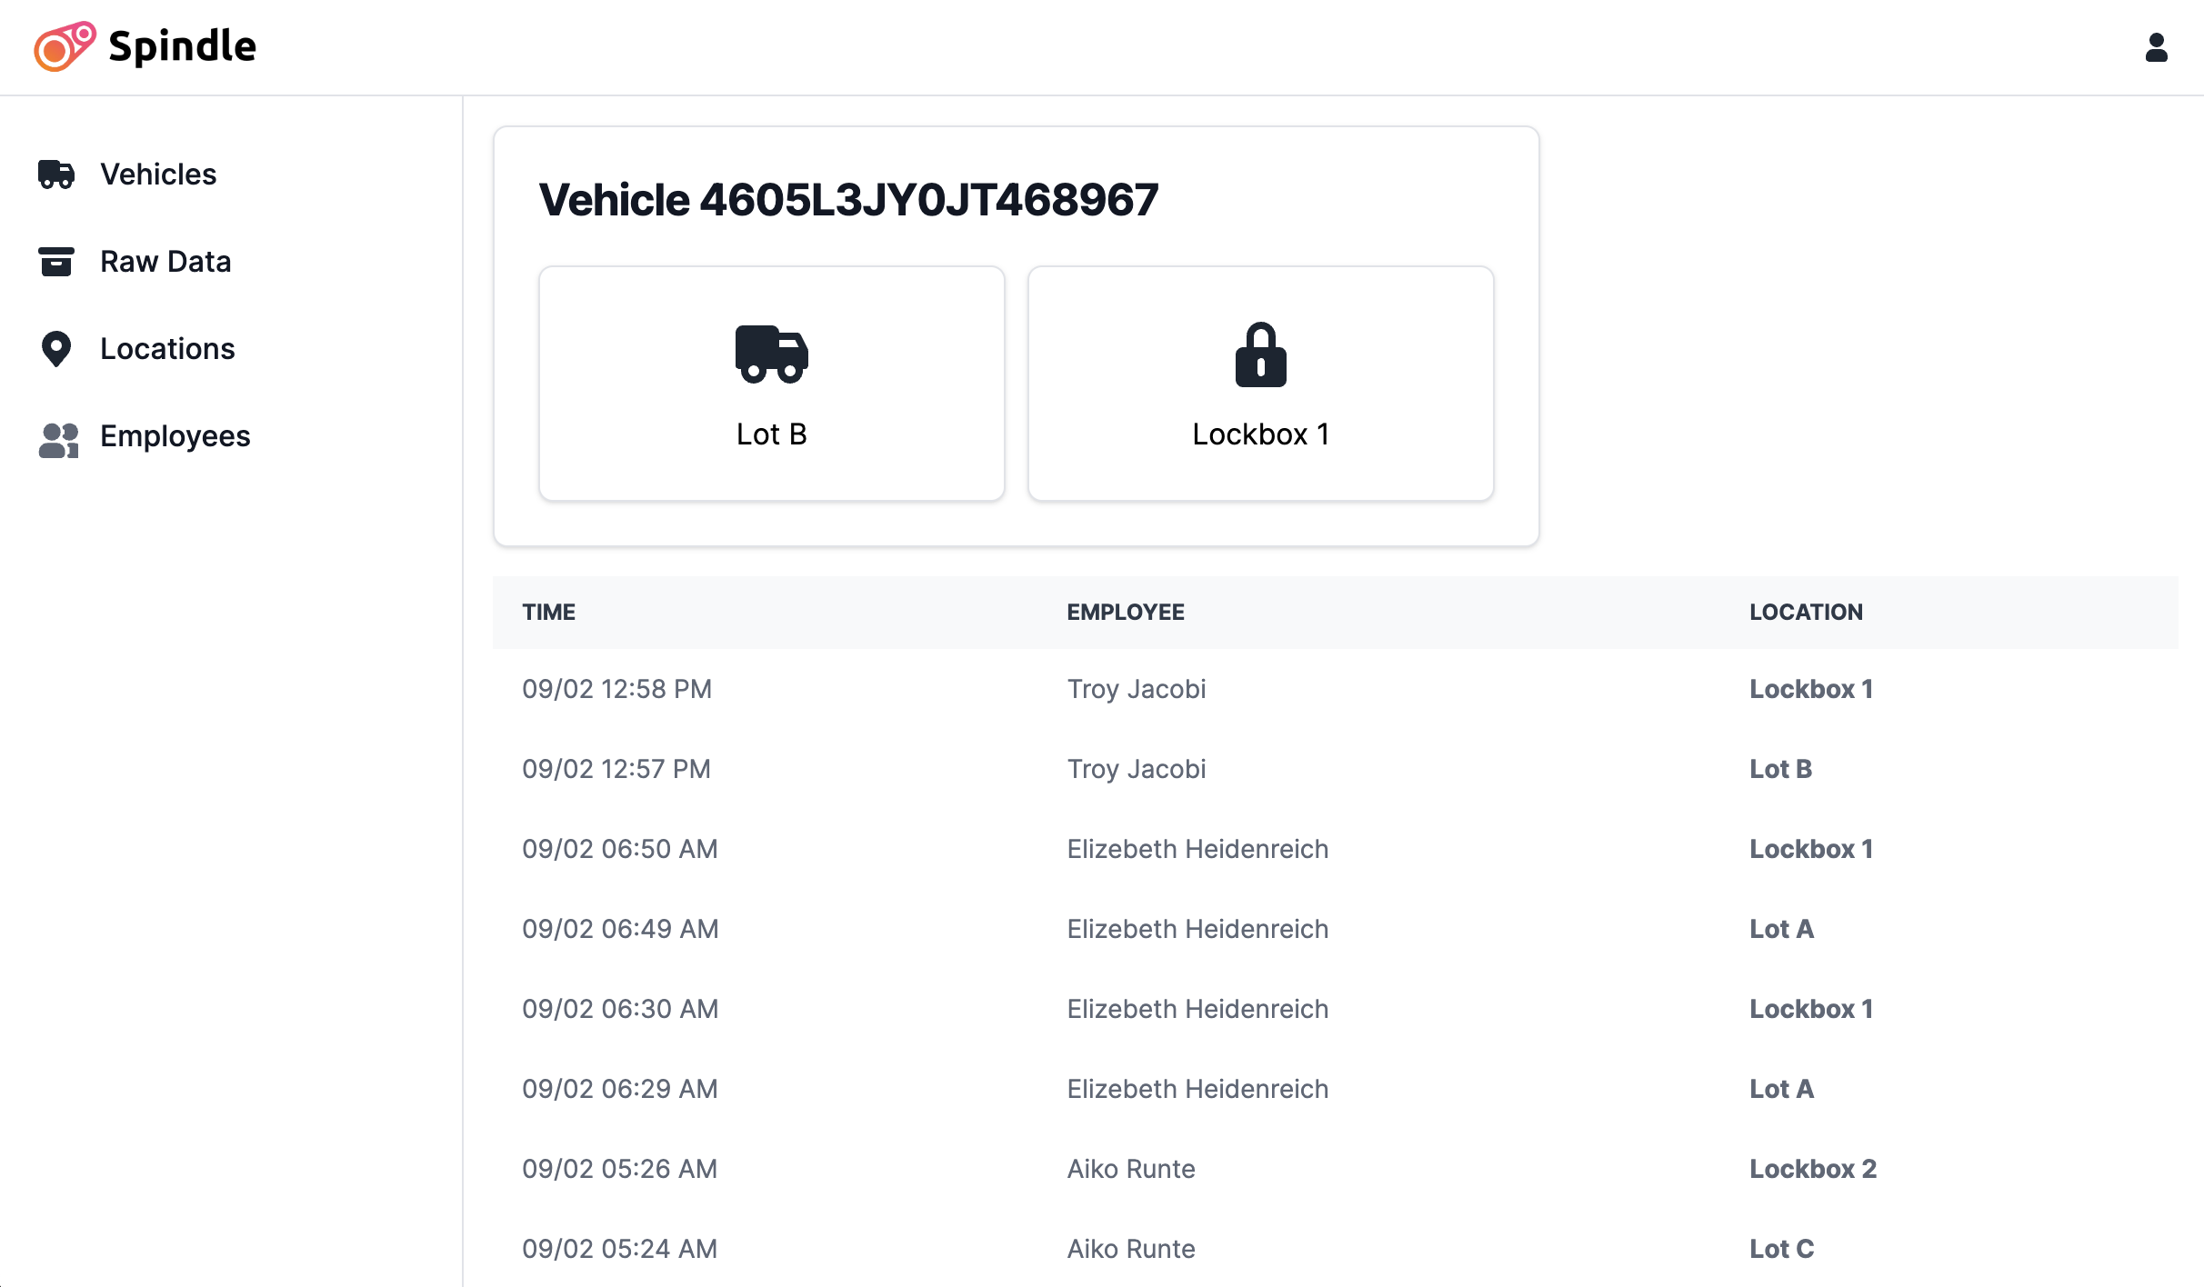Click the Lockbox 2 link for Aiko Runte
The height and width of the screenshot is (1287, 2204).
(1813, 1169)
